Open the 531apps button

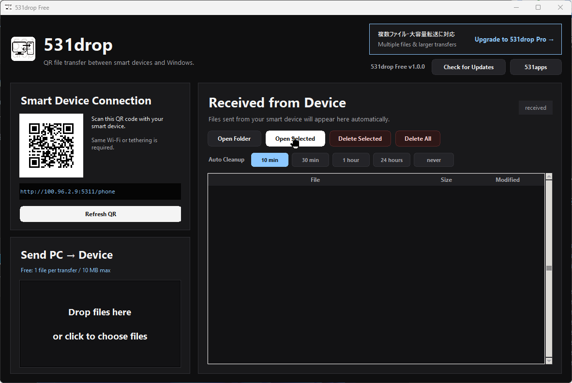[x=536, y=67]
